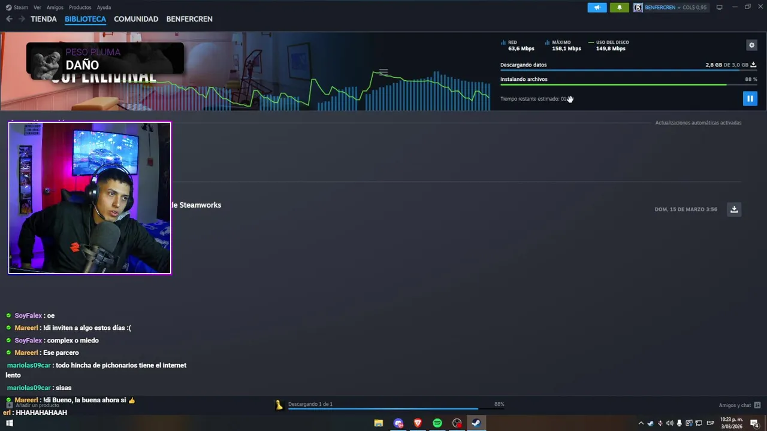This screenshot has height=431, width=767.
Task: Open the volume speaker tray icon
Action: click(x=669, y=423)
